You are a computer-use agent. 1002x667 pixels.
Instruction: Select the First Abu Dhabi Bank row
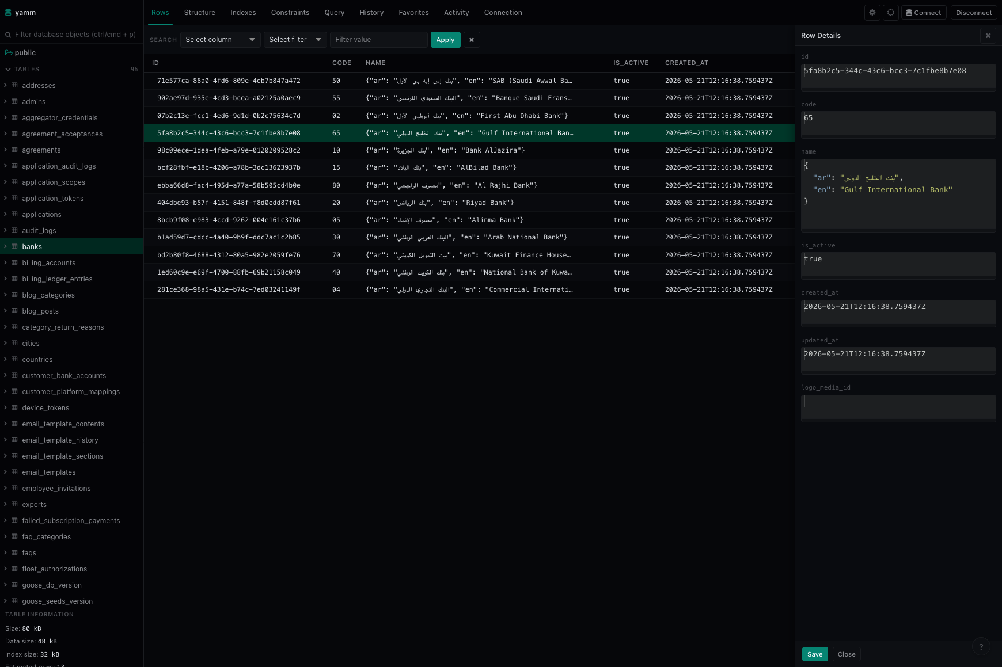click(469, 116)
